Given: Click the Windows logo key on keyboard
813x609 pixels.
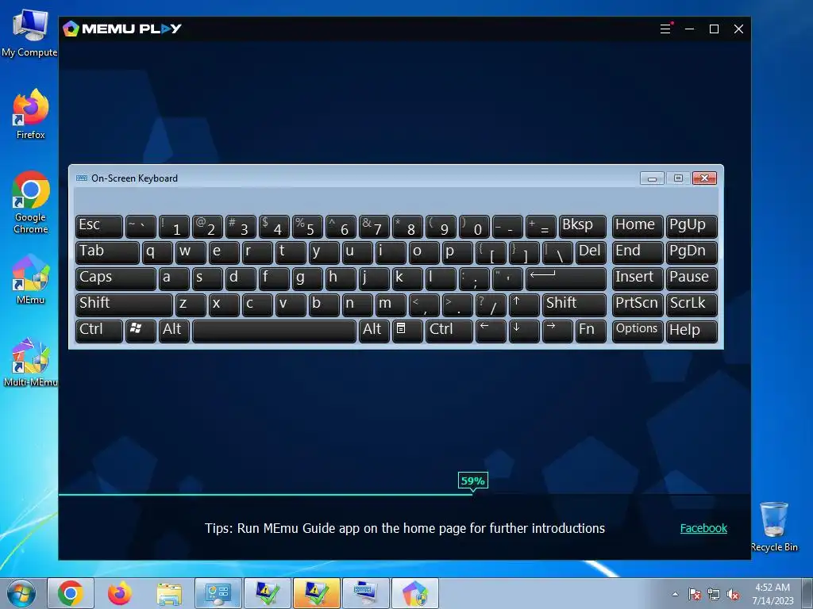Looking at the screenshot, I should pos(141,331).
